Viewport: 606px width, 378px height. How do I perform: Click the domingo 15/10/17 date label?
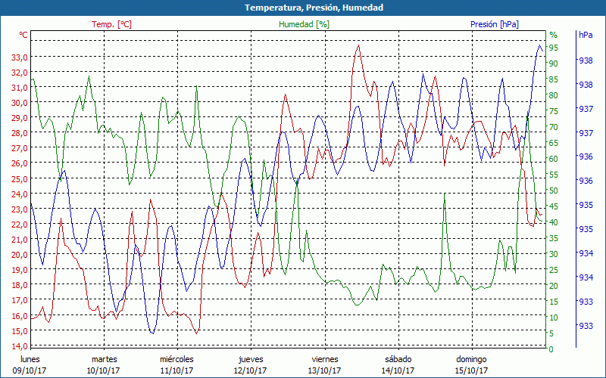(471, 364)
